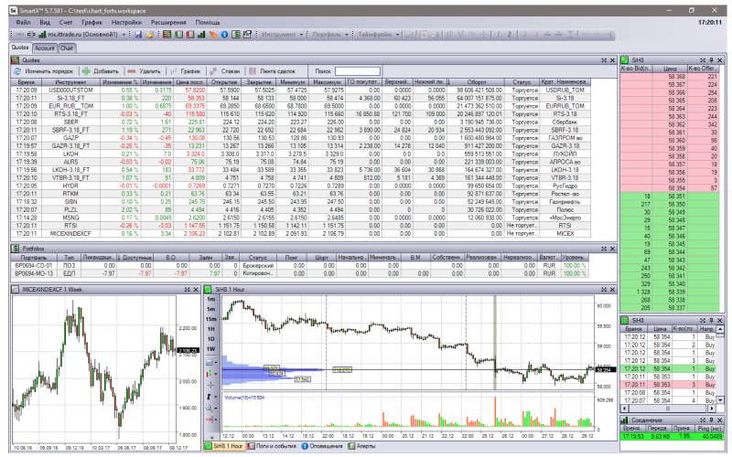Maximize the Portfolios panel with its expand icon
This screenshot has width=732, height=457.
(x=604, y=249)
